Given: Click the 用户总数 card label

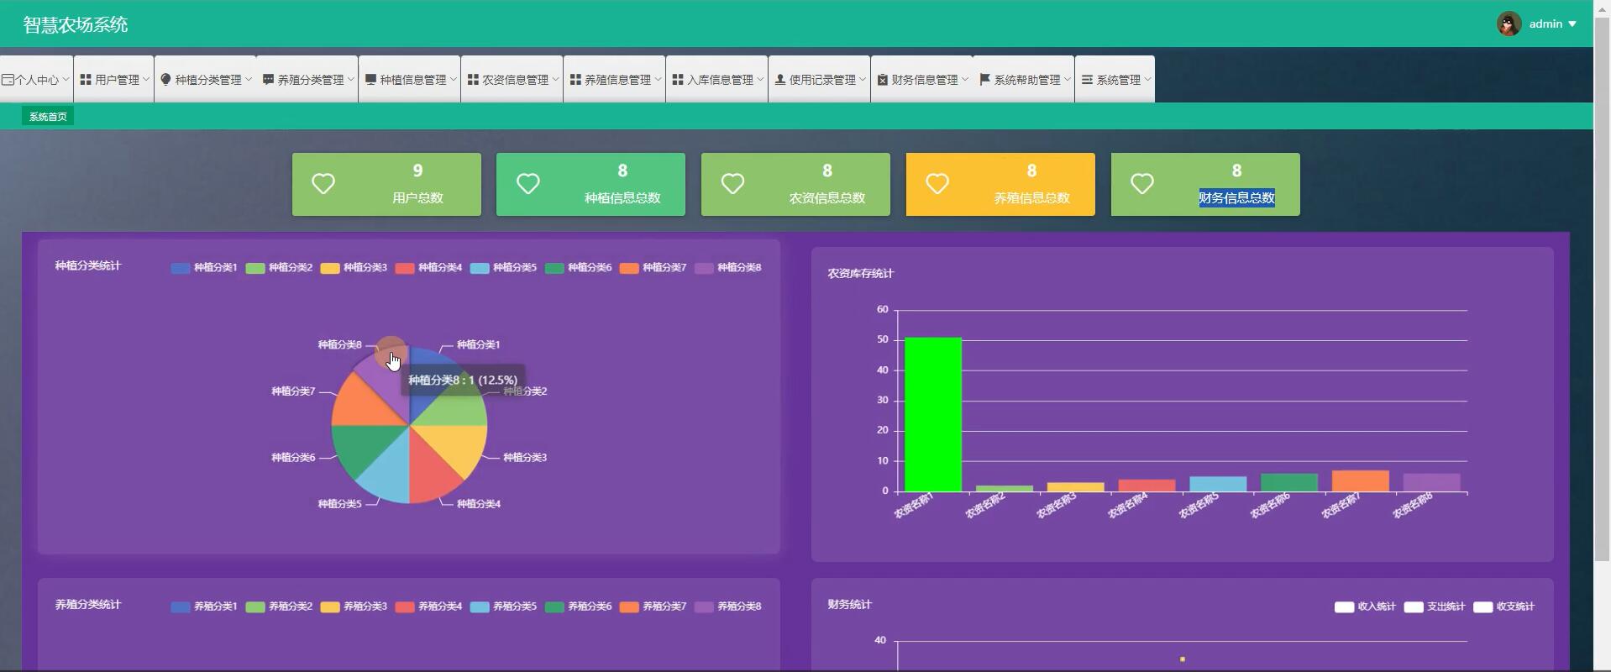Looking at the screenshot, I should click(x=417, y=198).
